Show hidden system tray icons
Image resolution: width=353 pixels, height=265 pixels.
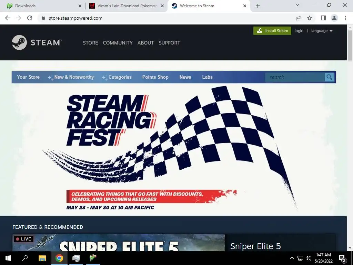tap(292, 258)
